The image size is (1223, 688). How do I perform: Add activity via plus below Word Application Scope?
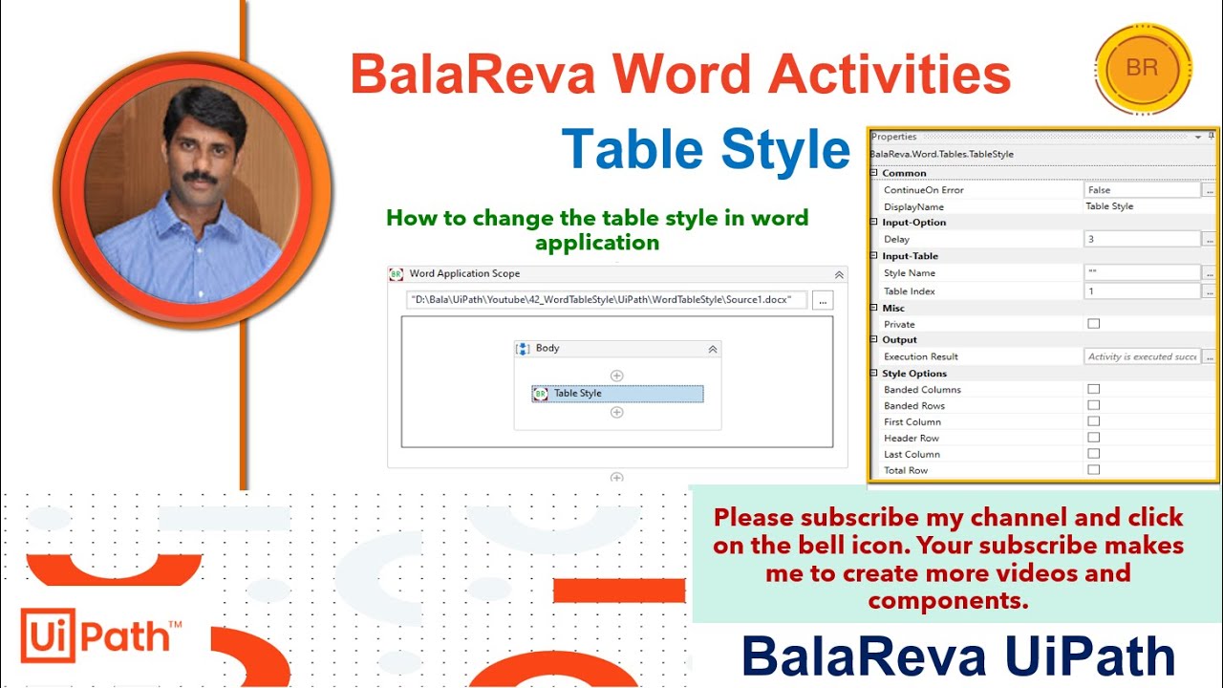pos(617,478)
